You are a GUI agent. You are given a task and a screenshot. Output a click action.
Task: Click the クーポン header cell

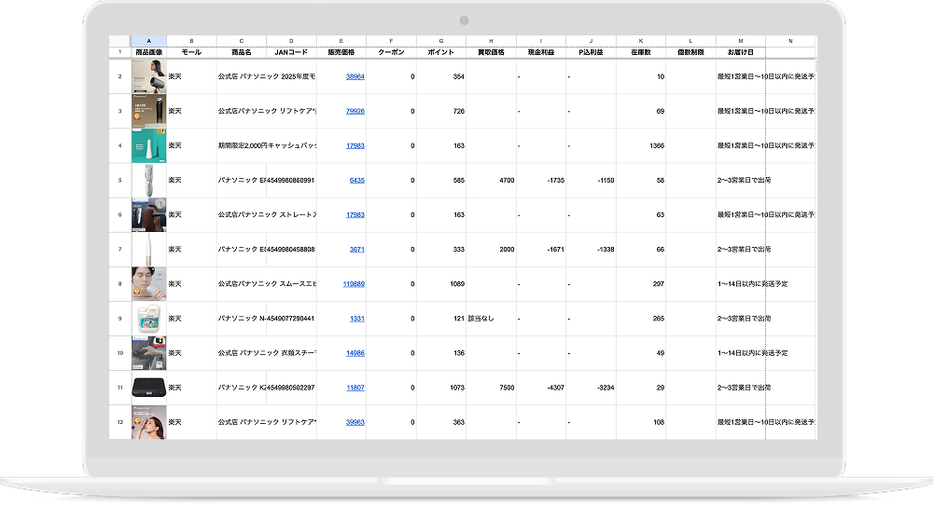(x=391, y=52)
